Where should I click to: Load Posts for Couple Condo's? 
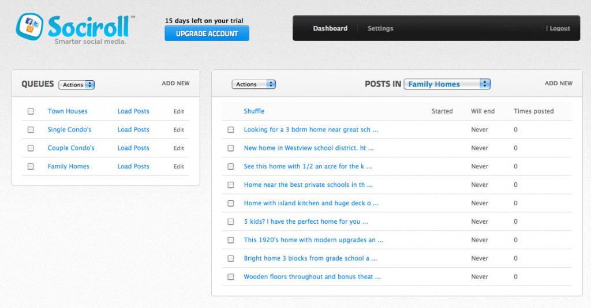133,148
